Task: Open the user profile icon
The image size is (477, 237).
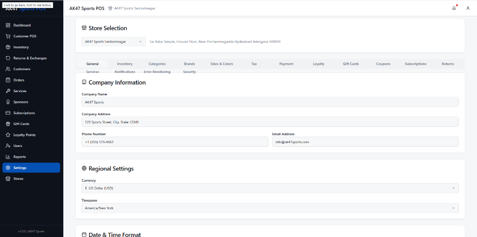Action: pyautogui.click(x=468, y=8)
